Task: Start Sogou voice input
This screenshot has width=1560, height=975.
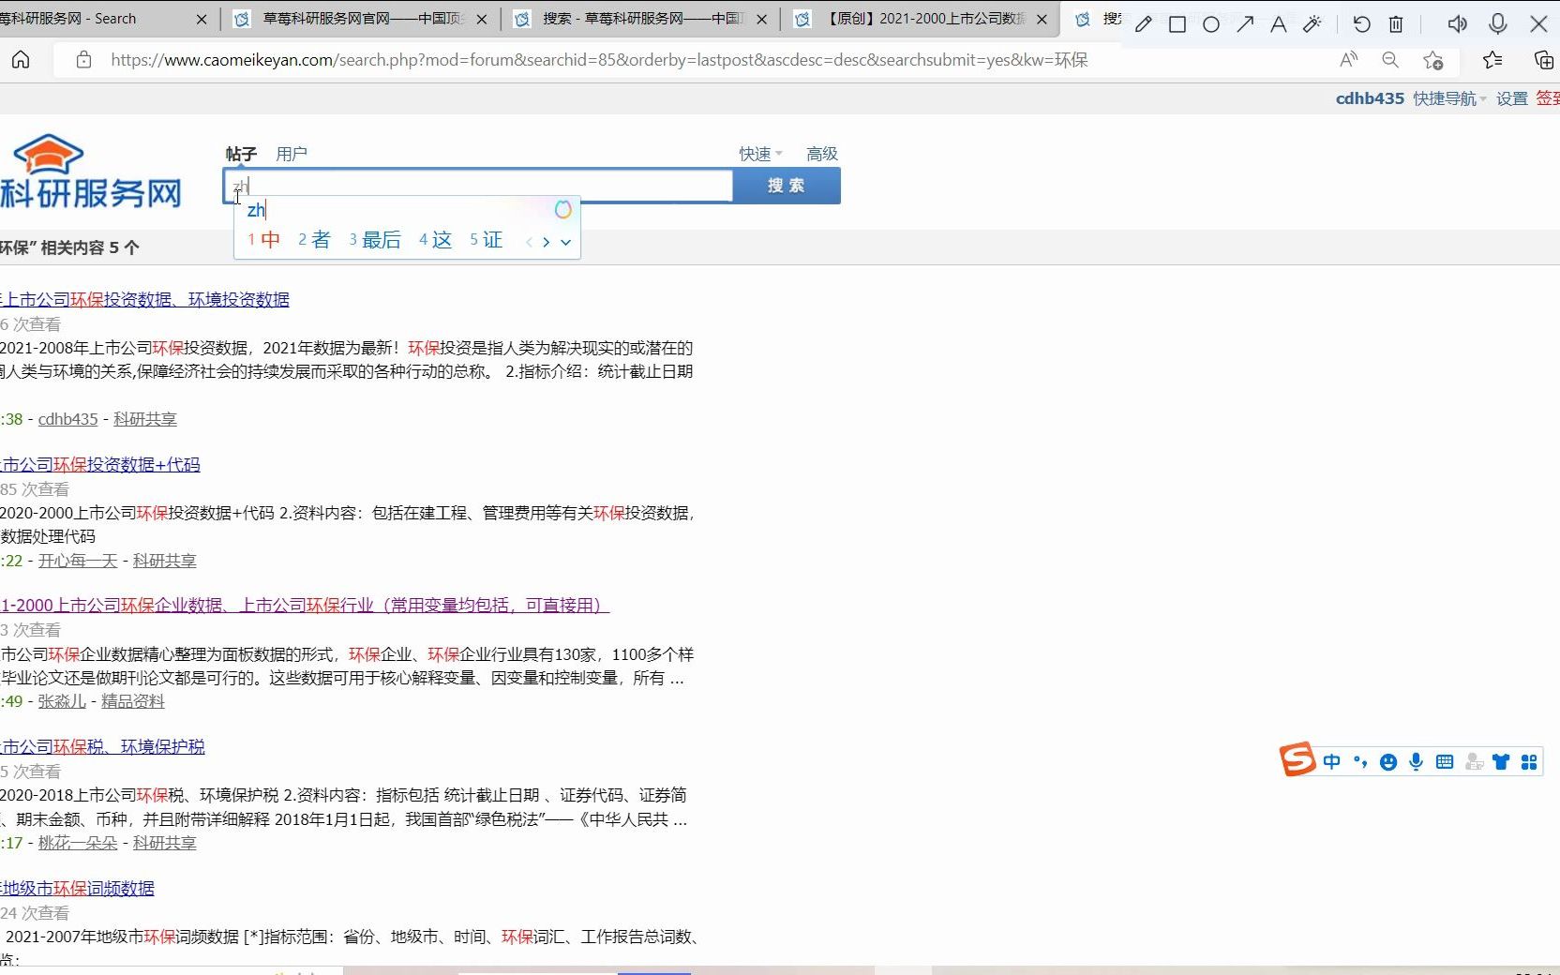Action: coord(1417,762)
